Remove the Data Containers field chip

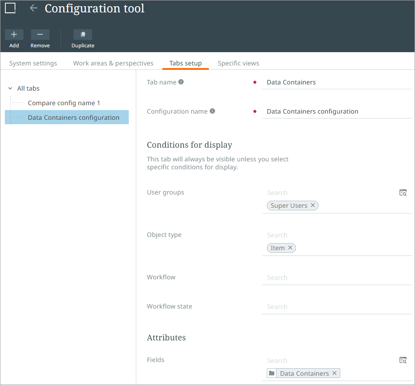coord(334,373)
